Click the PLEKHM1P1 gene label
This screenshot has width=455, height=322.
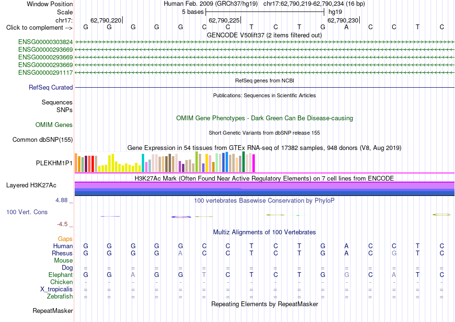(54, 163)
